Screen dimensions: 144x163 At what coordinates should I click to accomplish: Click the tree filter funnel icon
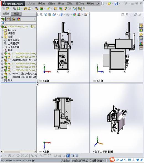click(x=3, y=23)
